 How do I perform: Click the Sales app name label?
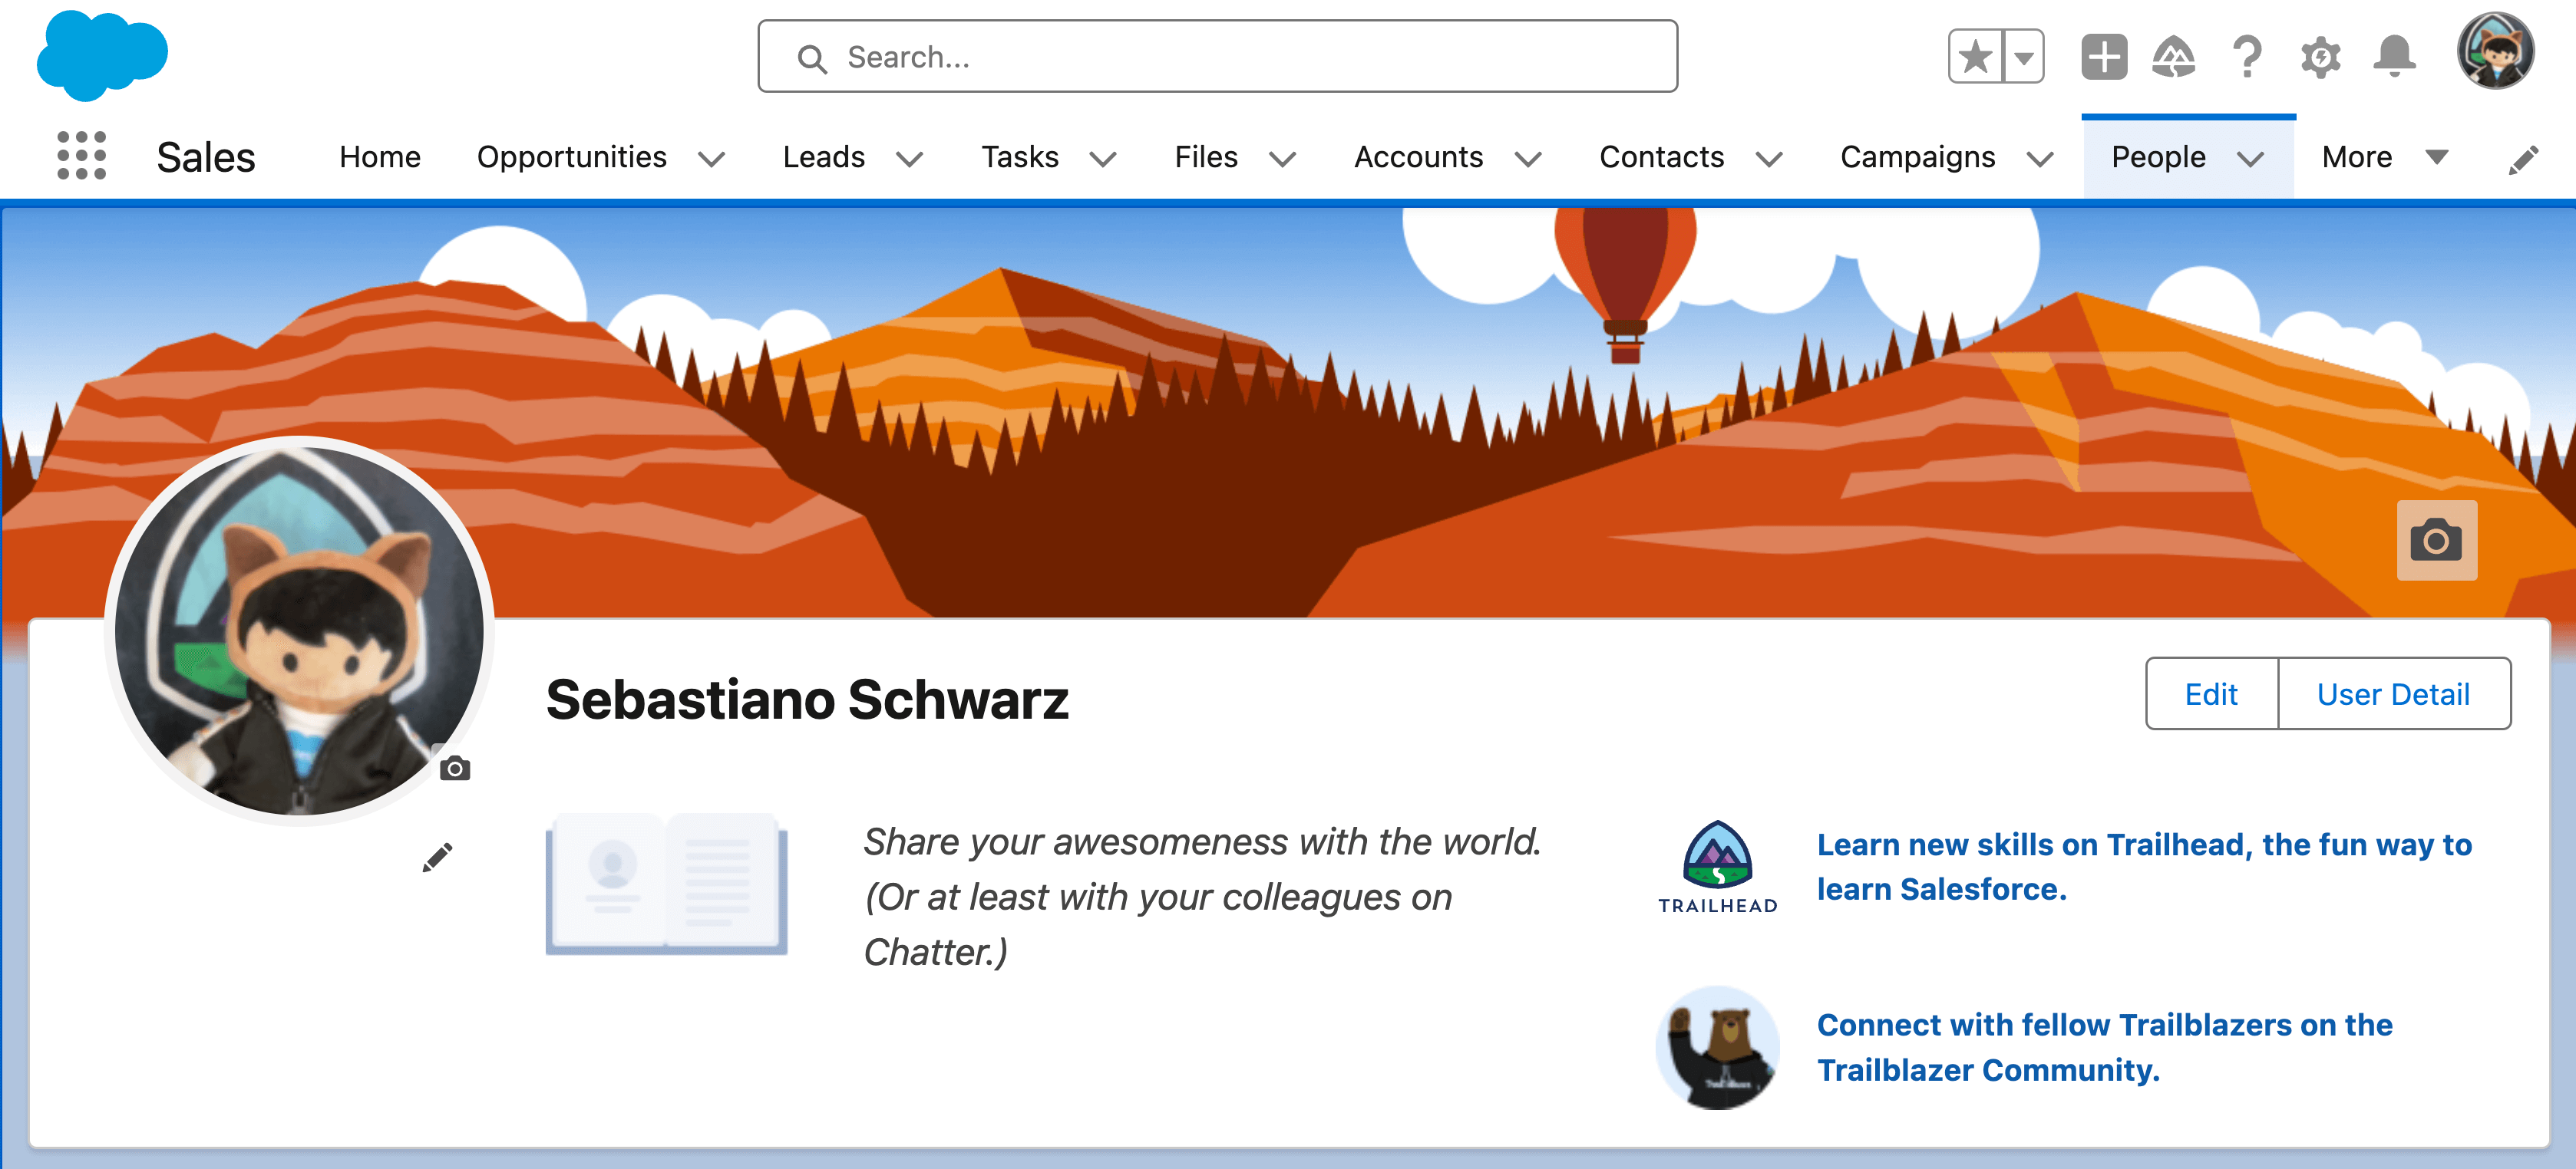point(206,158)
